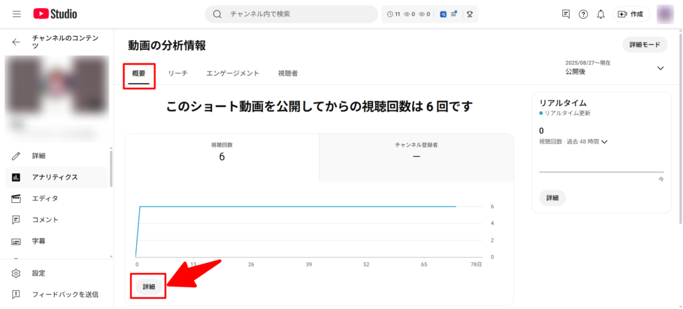Open the help question mark icon
Viewport: 683px width, 309px height.
pyautogui.click(x=583, y=14)
